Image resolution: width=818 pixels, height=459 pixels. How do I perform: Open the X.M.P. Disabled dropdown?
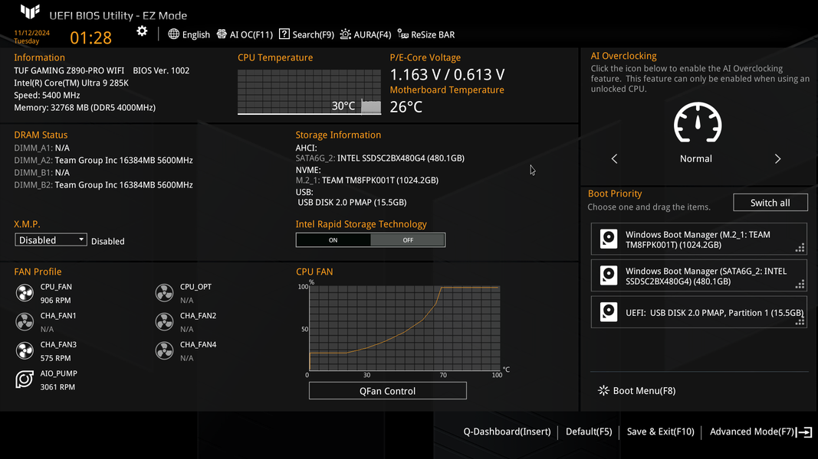tap(51, 240)
